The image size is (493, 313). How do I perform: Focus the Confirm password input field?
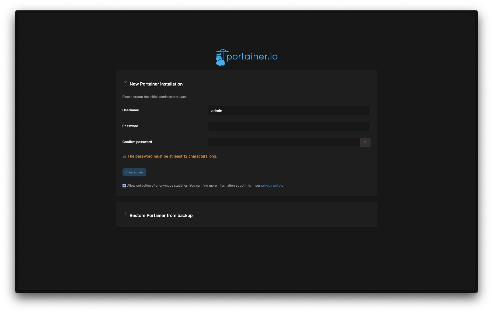[x=284, y=142]
